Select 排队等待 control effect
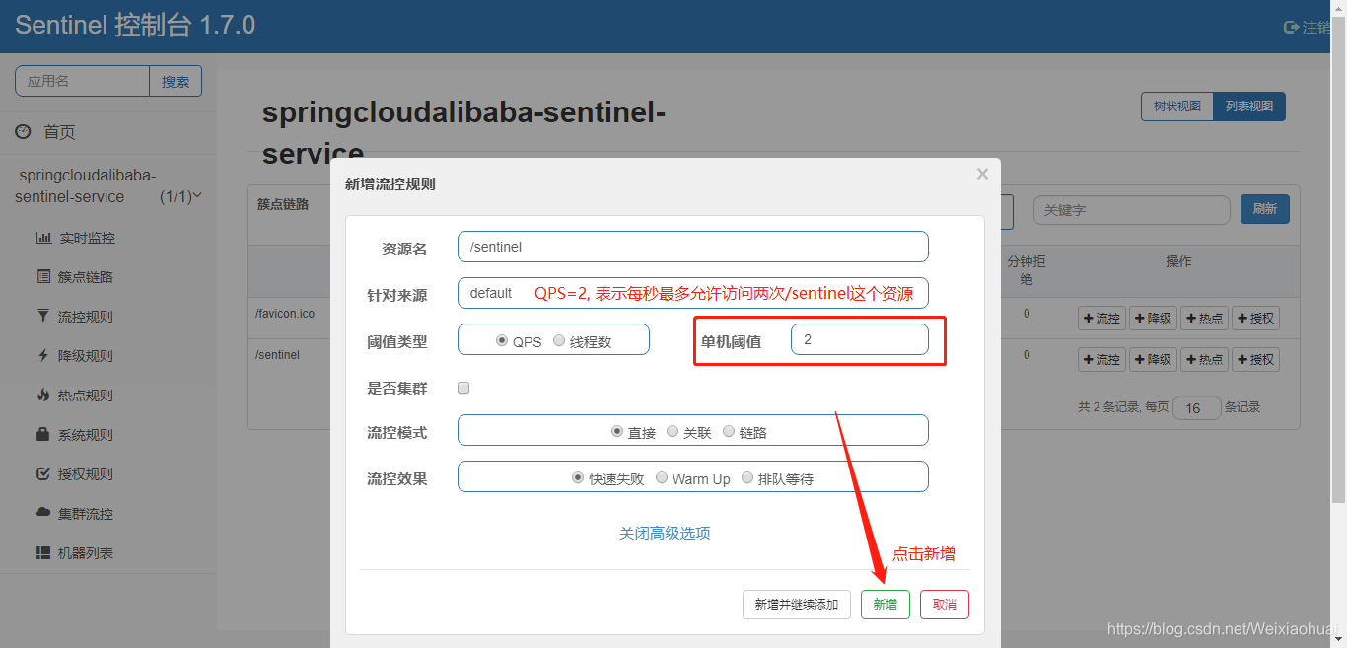Screen dimensions: 1347x648 (x=747, y=477)
